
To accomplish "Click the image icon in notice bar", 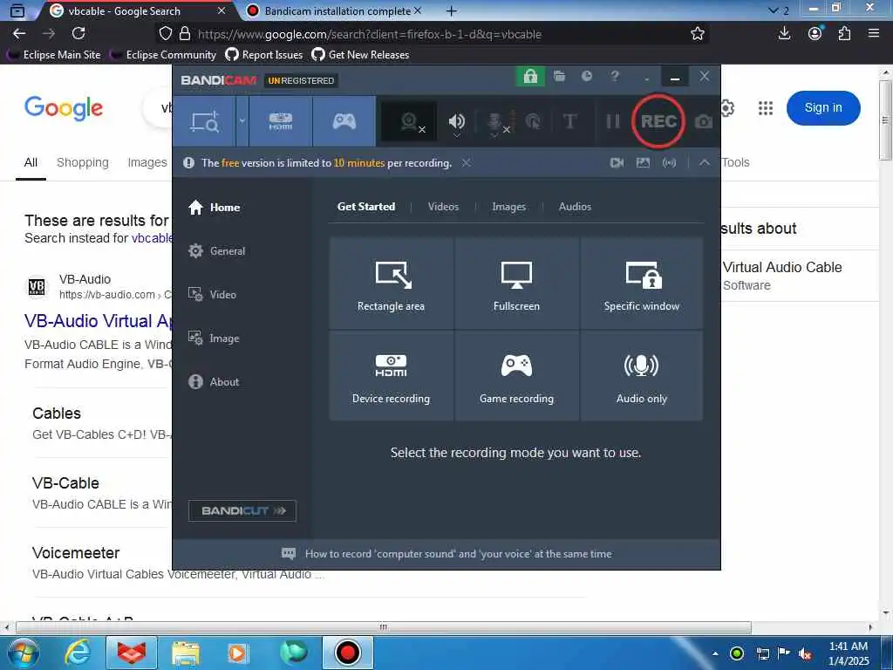I will tap(643, 163).
